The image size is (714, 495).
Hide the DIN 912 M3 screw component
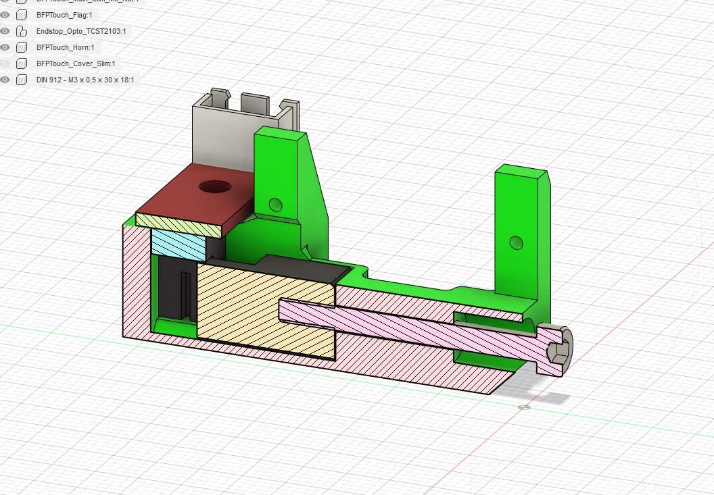(x=5, y=80)
